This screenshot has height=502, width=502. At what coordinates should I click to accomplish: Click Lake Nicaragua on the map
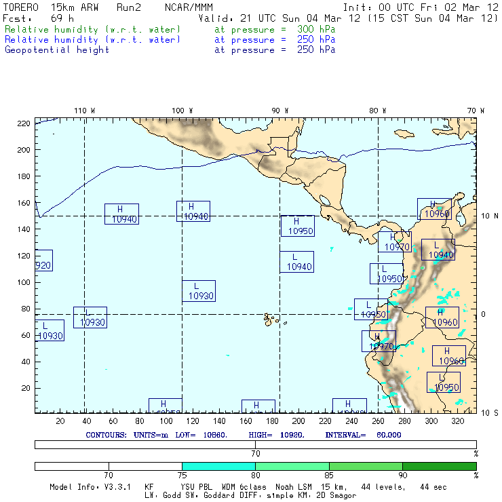click(x=325, y=200)
